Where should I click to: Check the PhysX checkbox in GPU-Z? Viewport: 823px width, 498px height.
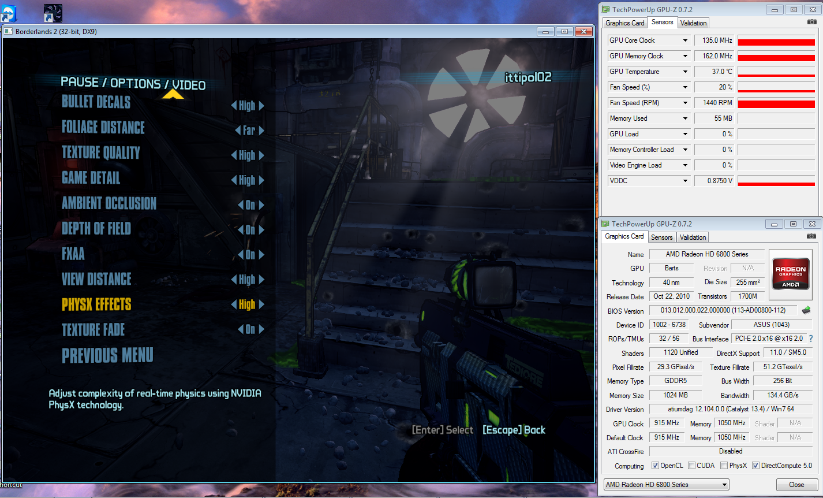724,466
